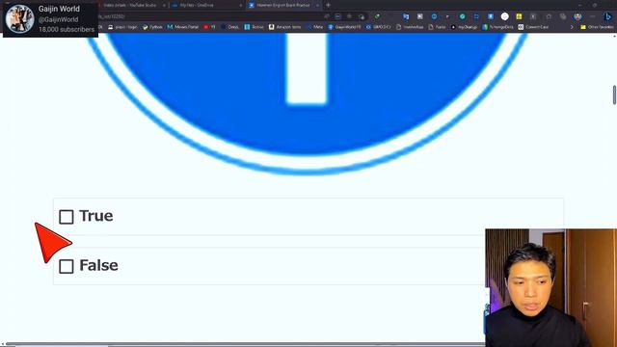Click the vertical page scrollbar thumb

614,94
